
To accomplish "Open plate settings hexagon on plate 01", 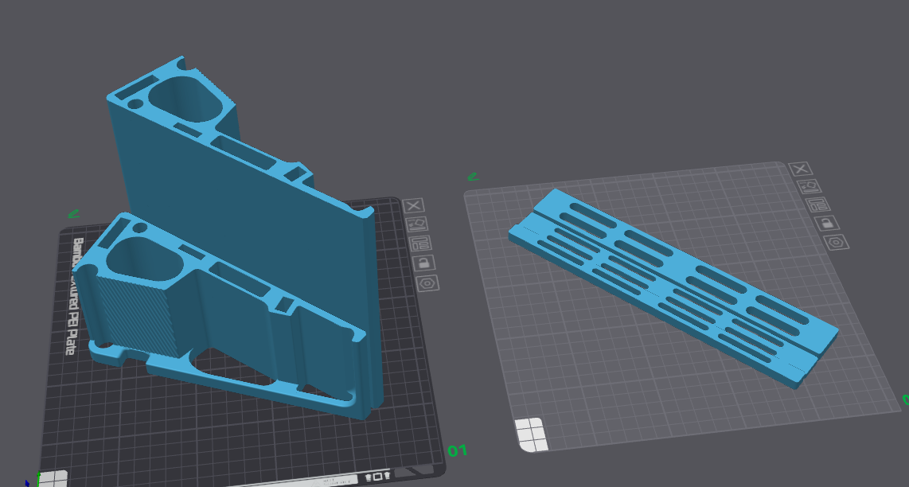I will pos(427,283).
